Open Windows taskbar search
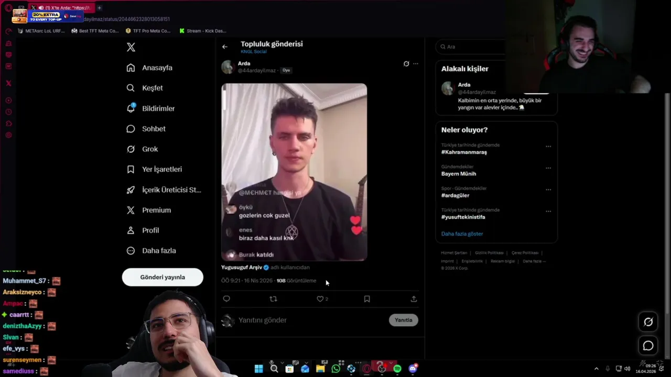 click(x=274, y=369)
